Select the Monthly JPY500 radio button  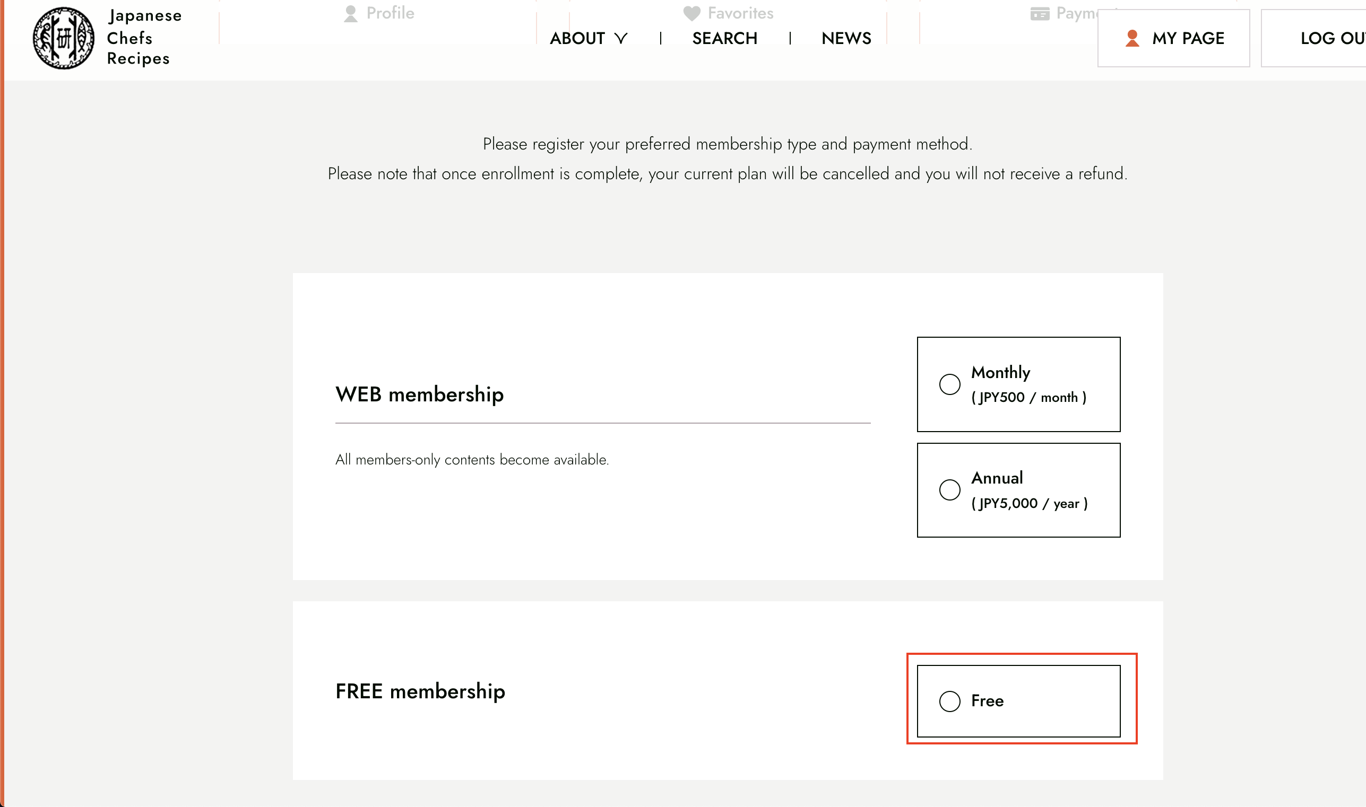pos(949,384)
